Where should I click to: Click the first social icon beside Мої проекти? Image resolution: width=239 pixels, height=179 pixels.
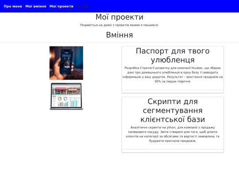[x=78, y=6]
